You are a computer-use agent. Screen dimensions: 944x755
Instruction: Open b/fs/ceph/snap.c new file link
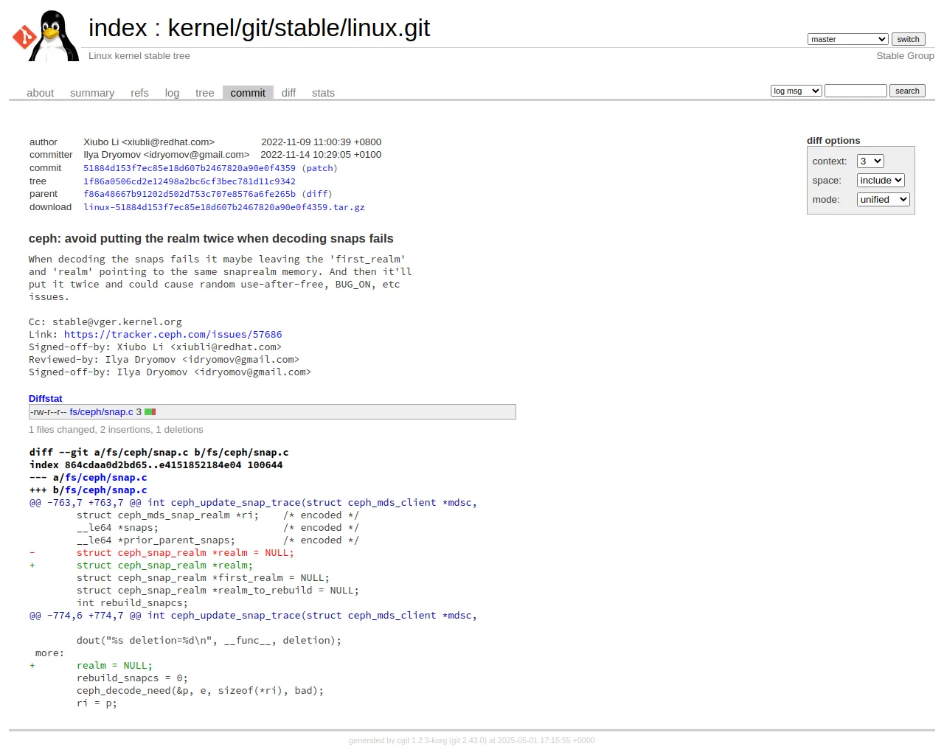(x=106, y=490)
